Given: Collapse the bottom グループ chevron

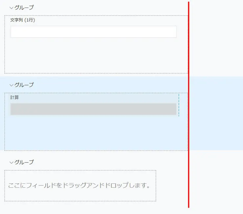Looking at the screenshot, I should coord(11,162).
